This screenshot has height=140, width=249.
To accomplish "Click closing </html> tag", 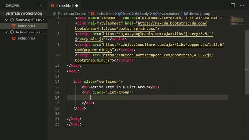I will pyautogui.click(x=74, y=124).
